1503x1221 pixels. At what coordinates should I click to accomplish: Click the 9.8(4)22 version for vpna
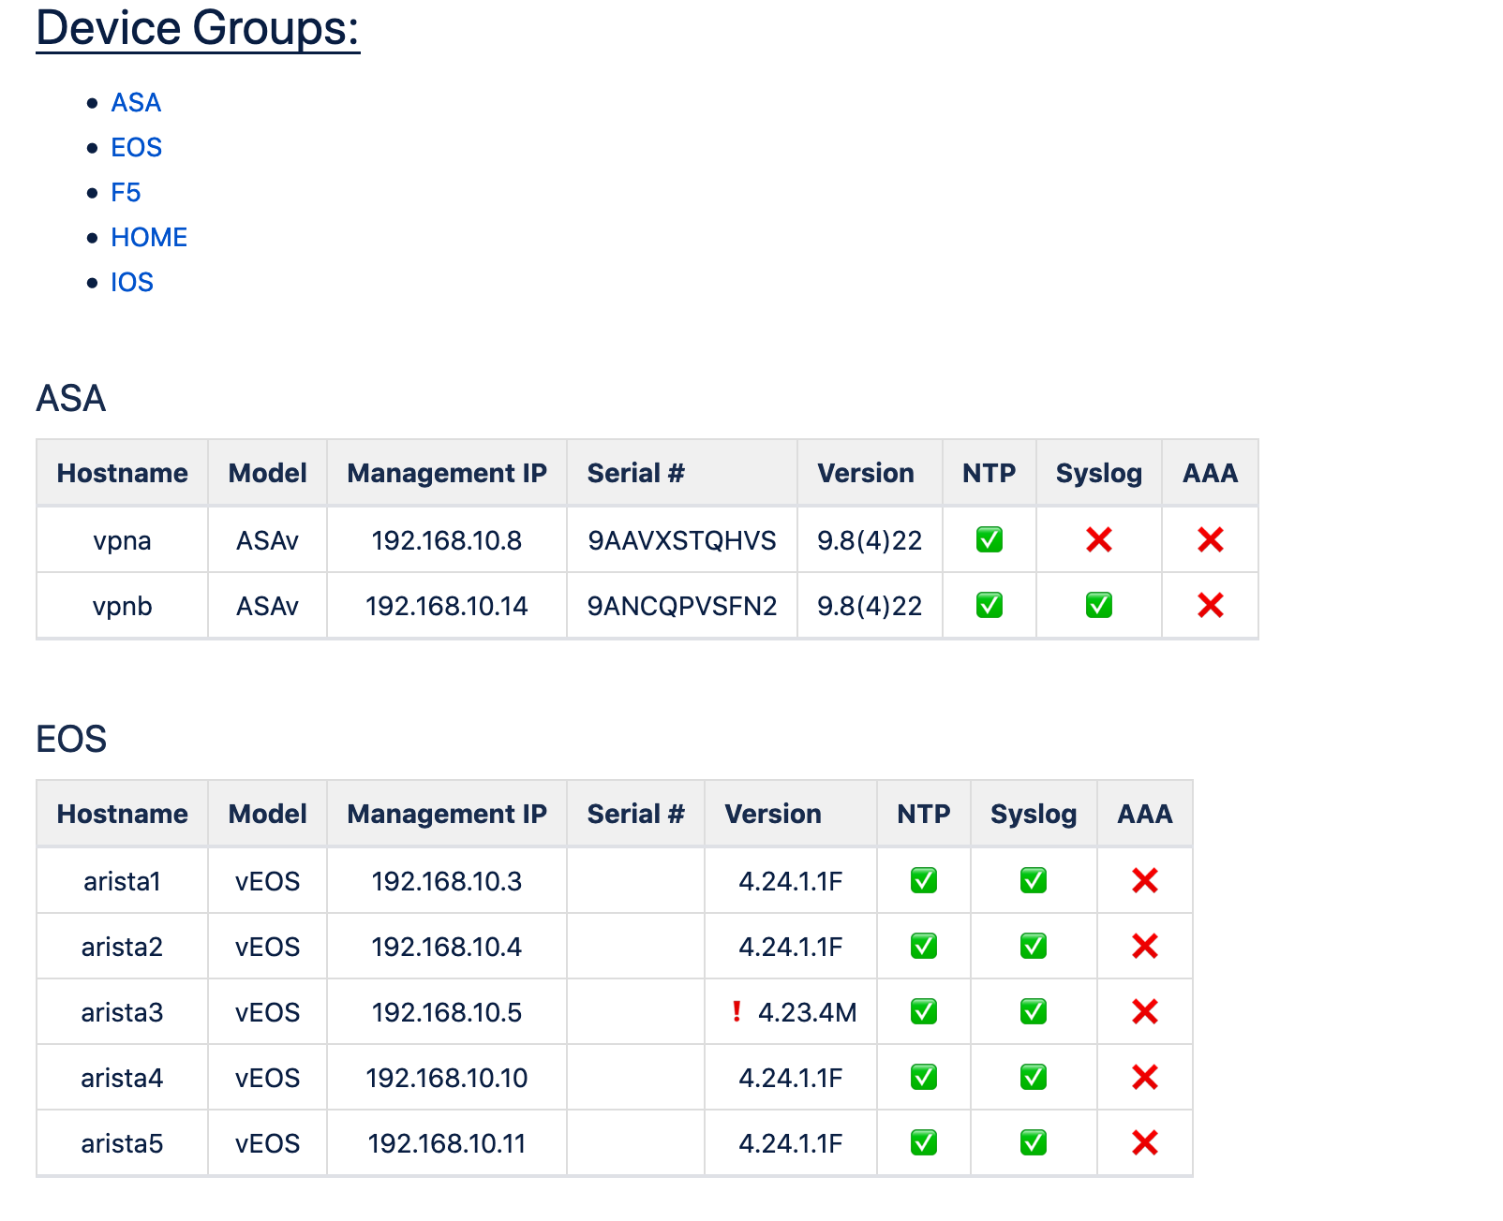coord(870,540)
